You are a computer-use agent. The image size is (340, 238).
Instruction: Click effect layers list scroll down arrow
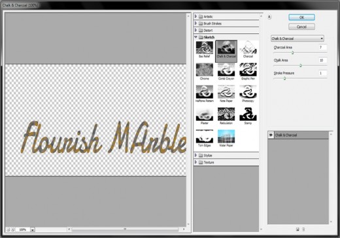[x=331, y=222]
